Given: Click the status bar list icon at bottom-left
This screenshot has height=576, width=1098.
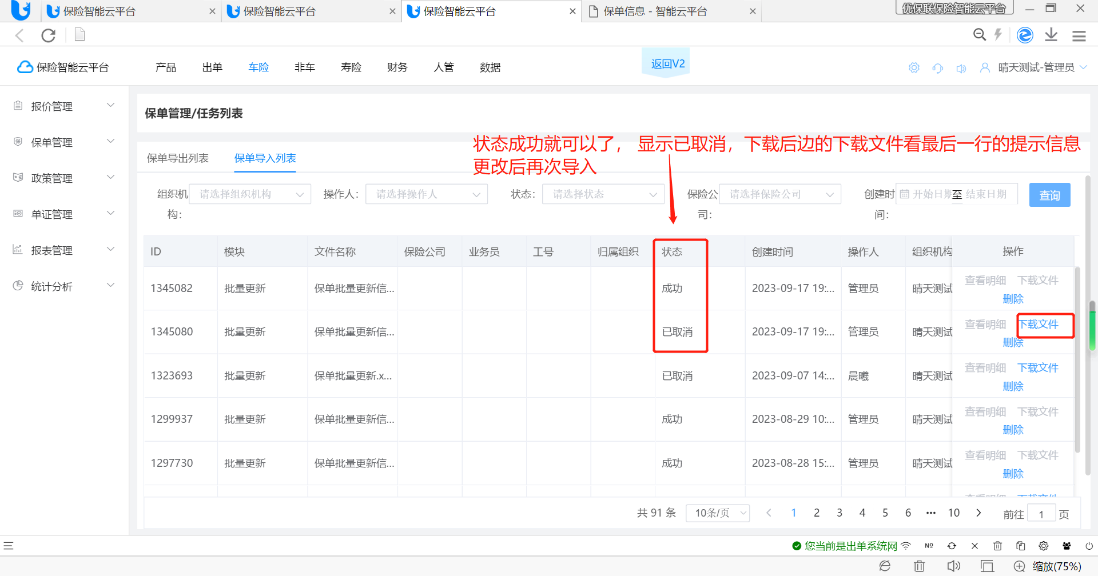Looking at the screenshot, I should click(8, 546).
